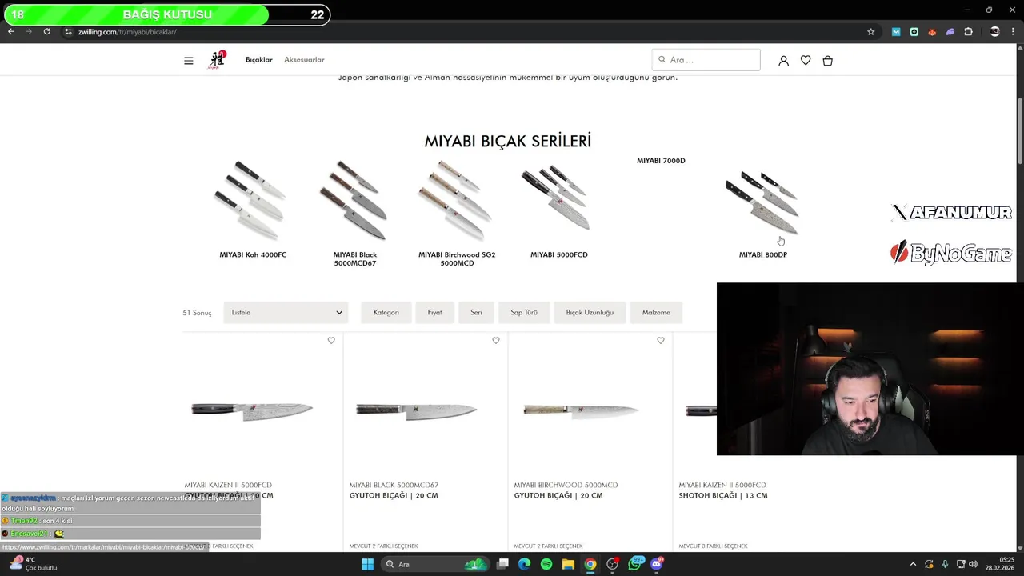
Task: Open File Explorer from the taskbar
Action: click(568, 564)
